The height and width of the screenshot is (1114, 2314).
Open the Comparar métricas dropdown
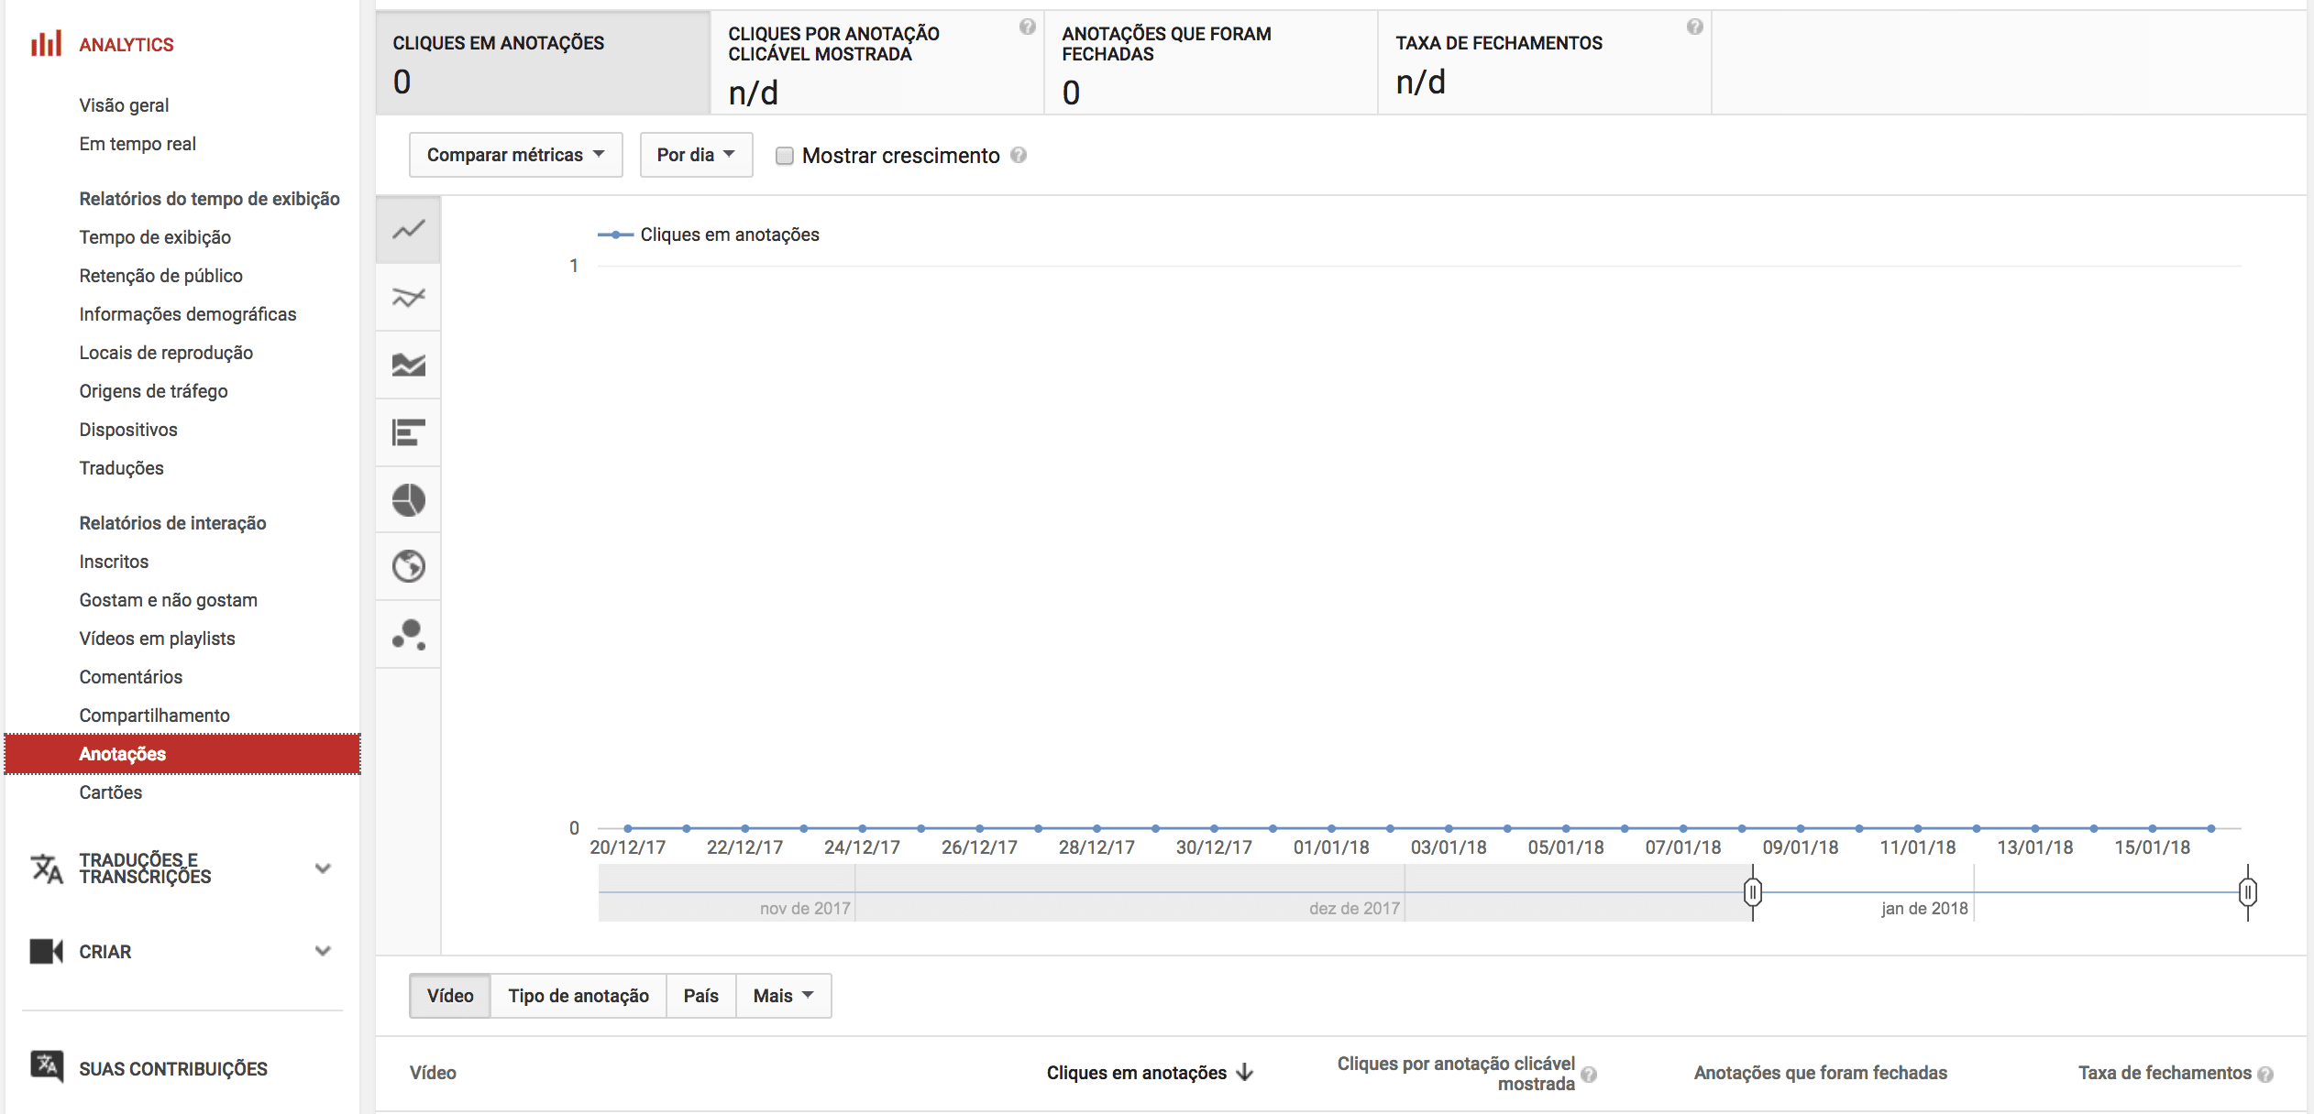515,155
